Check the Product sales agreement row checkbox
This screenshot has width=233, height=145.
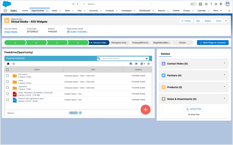pos(8,100)
